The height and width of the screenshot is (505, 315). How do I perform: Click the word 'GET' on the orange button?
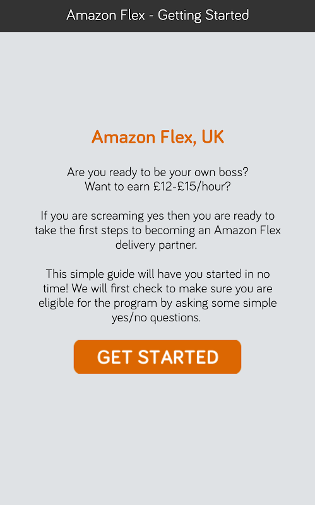coord(114,357)
